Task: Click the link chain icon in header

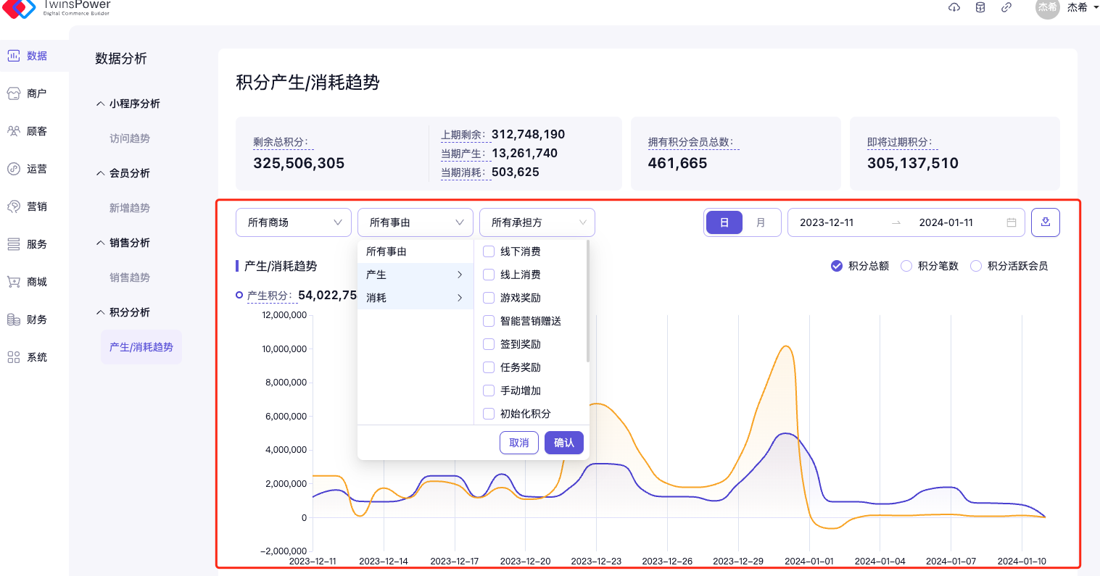Action: click(1006, 7)
